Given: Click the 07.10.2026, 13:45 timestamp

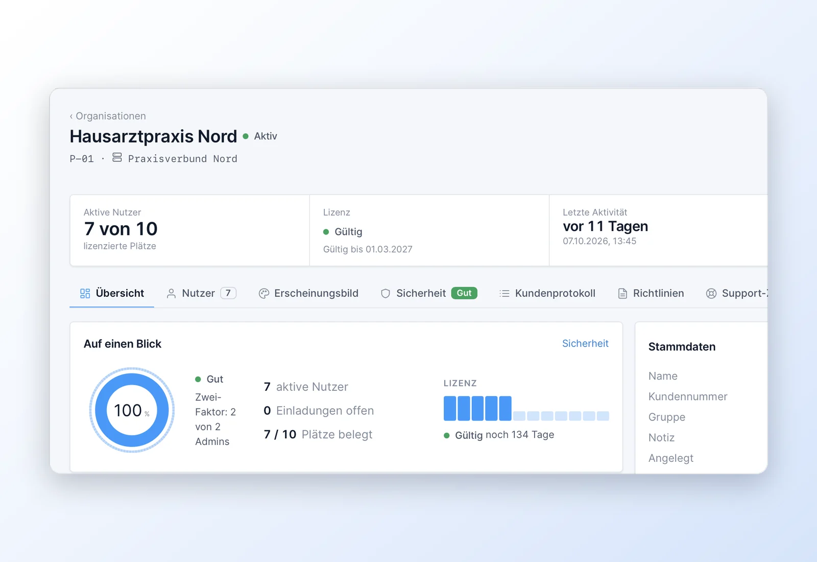Looking at the screenshot, I should point(599,241).
